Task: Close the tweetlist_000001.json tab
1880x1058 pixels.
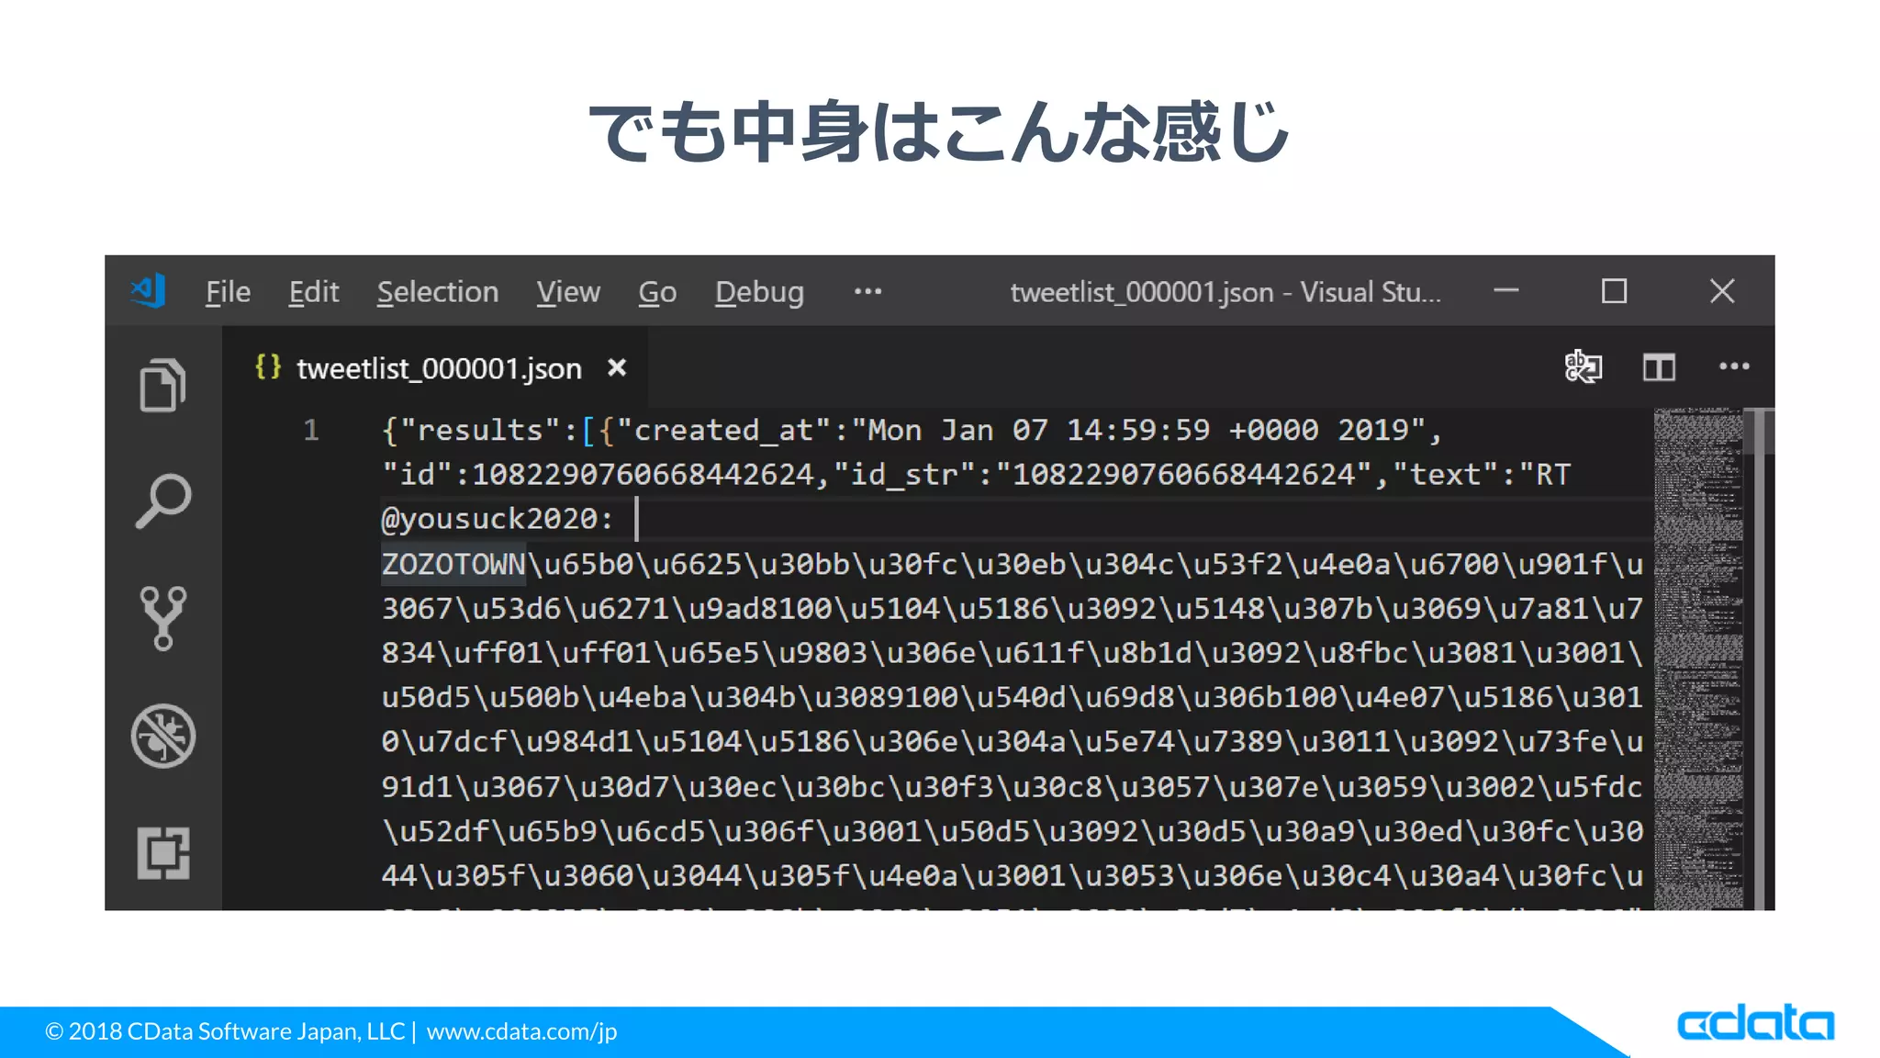Action: coord(617,367)
